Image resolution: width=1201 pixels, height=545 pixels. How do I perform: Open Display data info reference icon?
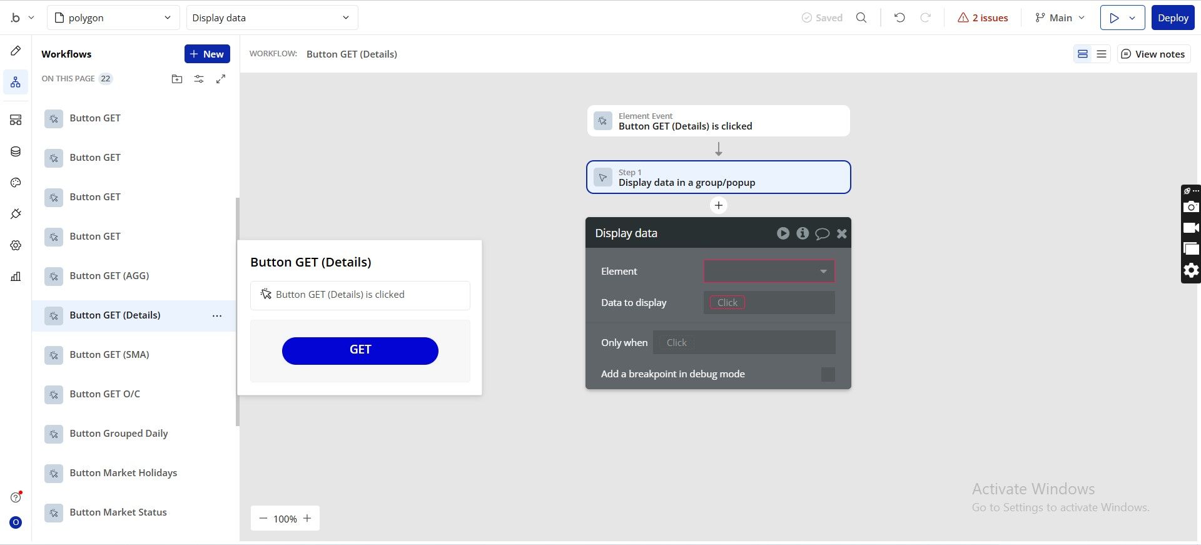[803, 233]
